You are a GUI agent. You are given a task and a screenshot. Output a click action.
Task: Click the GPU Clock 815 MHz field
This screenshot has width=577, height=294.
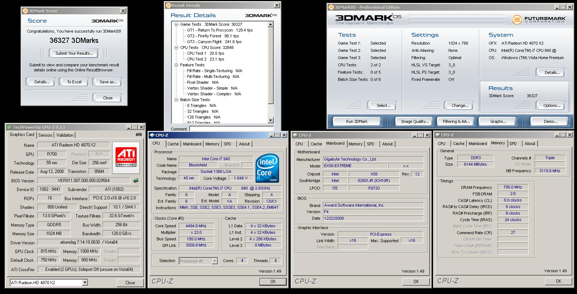pyautogui.click(x=49, y=251)
